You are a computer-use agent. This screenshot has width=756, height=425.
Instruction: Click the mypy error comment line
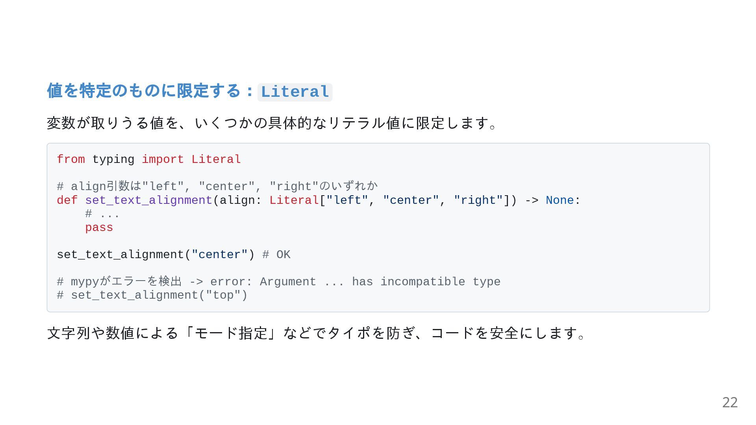(x=279, y=282)
